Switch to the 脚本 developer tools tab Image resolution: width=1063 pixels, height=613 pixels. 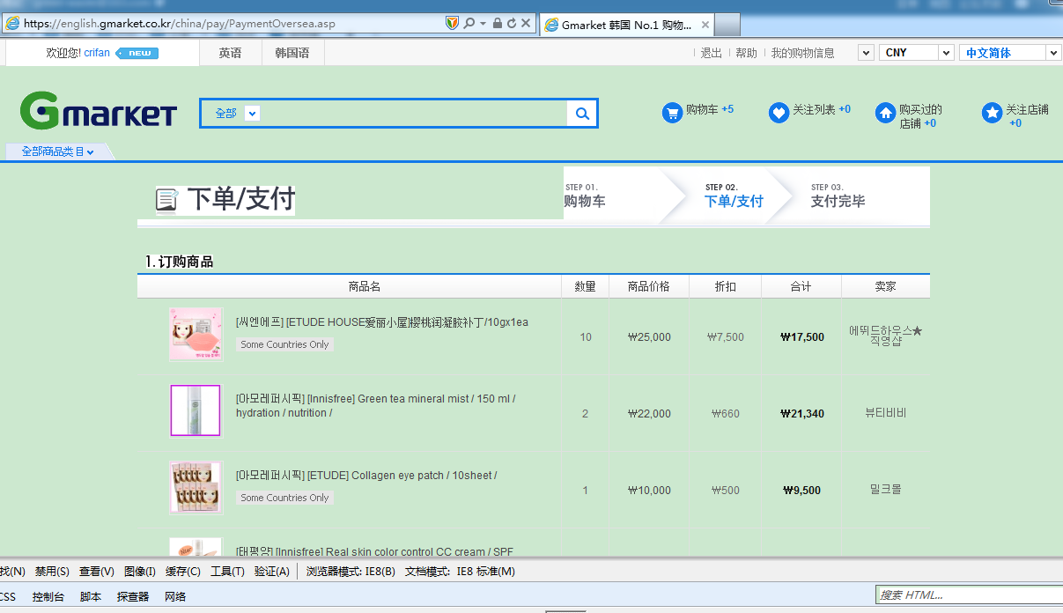91,597
